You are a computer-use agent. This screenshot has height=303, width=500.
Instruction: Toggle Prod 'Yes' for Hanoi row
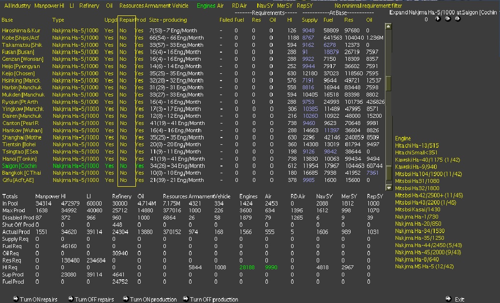[139, 159]
